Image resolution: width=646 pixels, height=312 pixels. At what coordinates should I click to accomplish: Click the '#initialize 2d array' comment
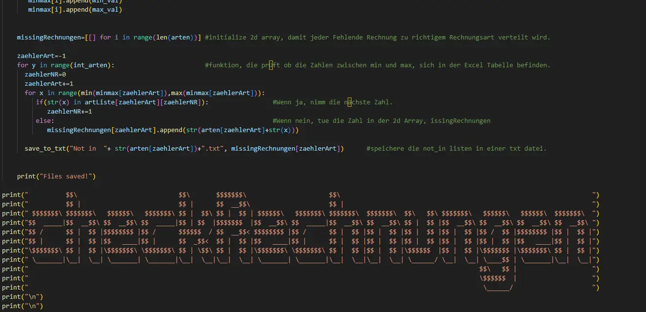[x=377, y=37]
